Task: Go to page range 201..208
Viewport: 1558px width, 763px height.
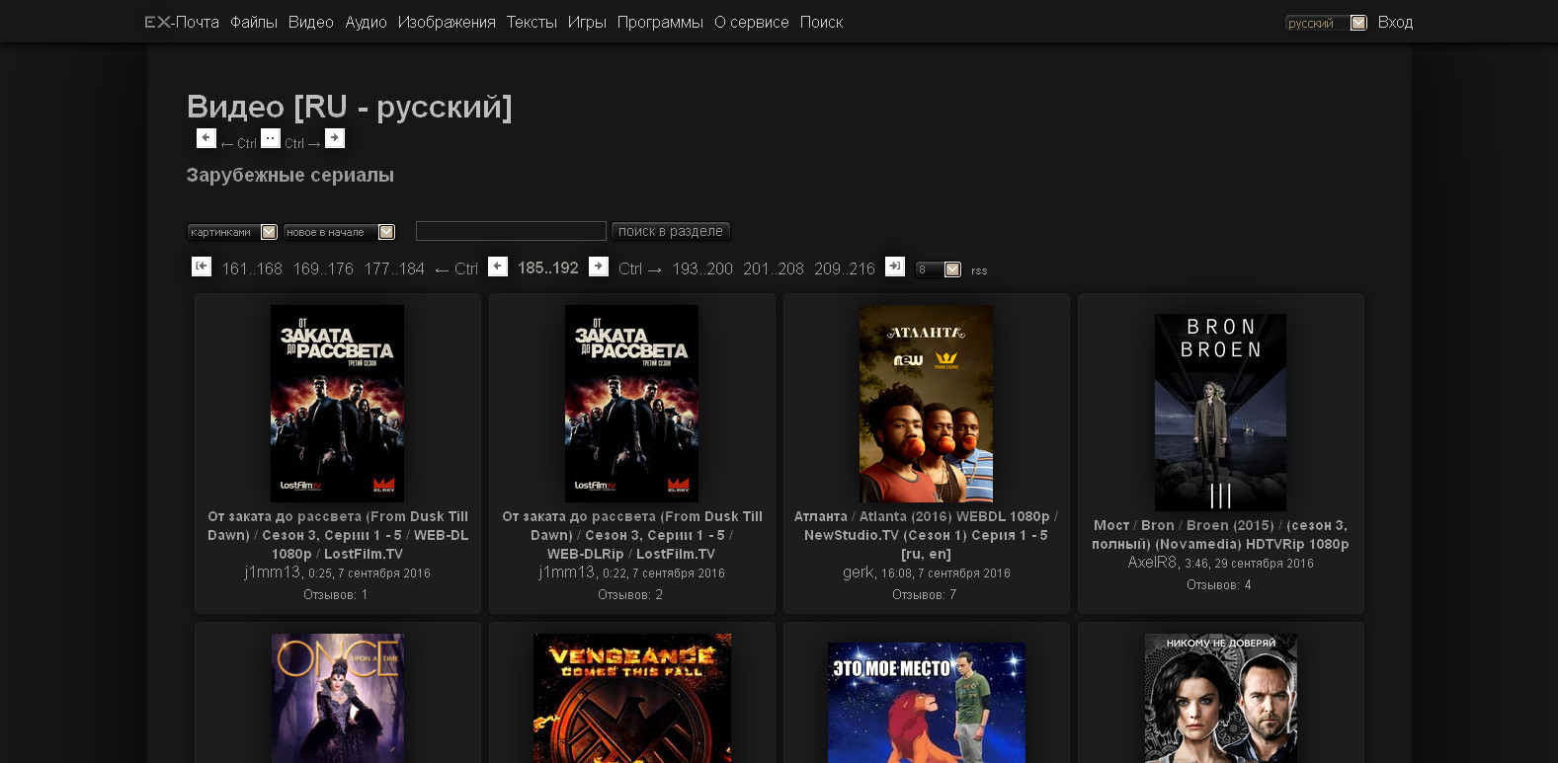Action: pyautogui.click(x=774, y=268)
